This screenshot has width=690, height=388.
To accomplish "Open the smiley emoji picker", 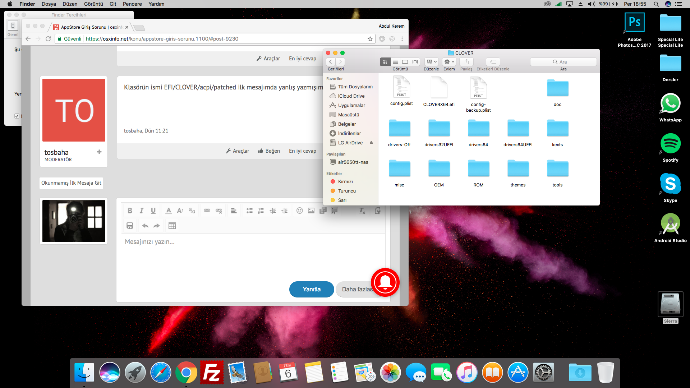I will [x=300, y=211].
